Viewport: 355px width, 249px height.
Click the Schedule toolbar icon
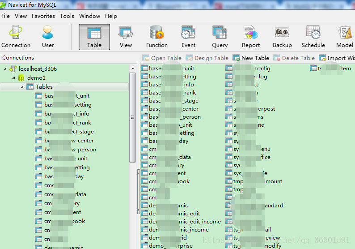[313, 36]
